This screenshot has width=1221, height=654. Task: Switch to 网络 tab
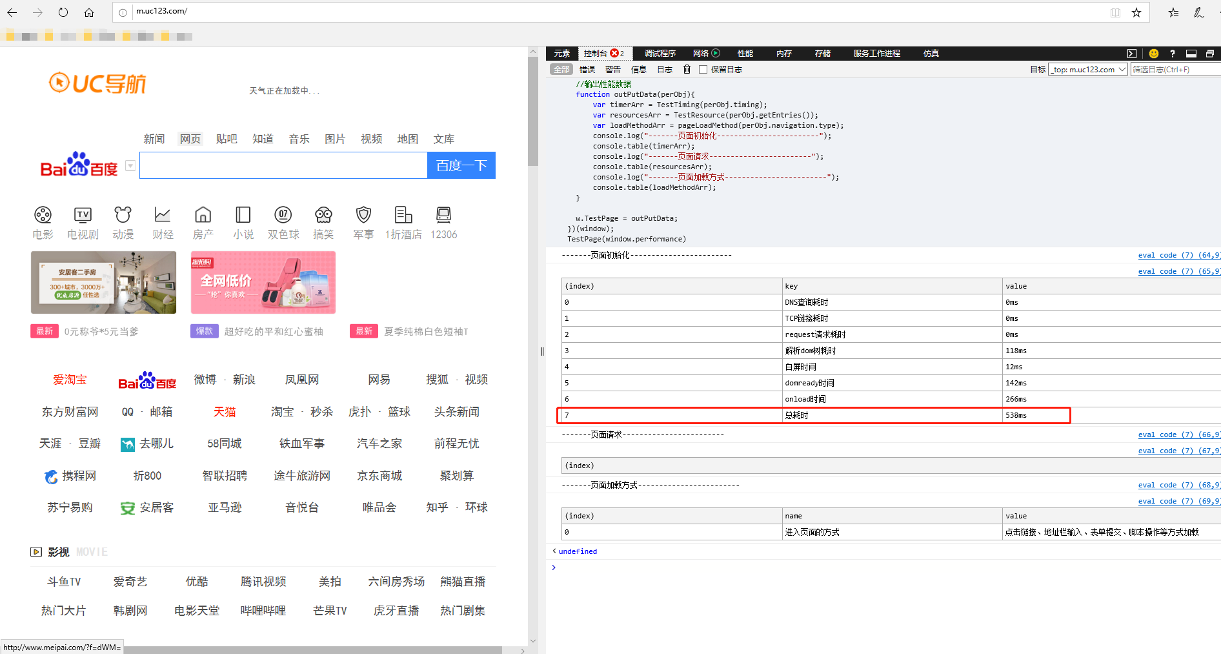pos(701,54)
